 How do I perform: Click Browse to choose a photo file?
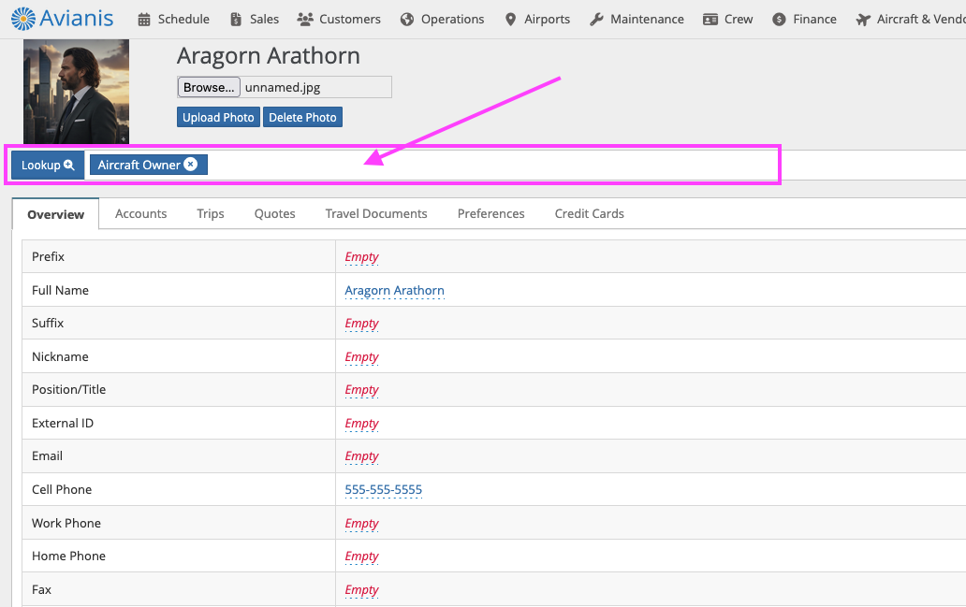(x=209, y=87)
